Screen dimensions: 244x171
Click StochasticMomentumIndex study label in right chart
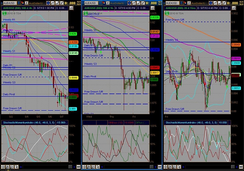pyautogui.click(x=191, y=123)
